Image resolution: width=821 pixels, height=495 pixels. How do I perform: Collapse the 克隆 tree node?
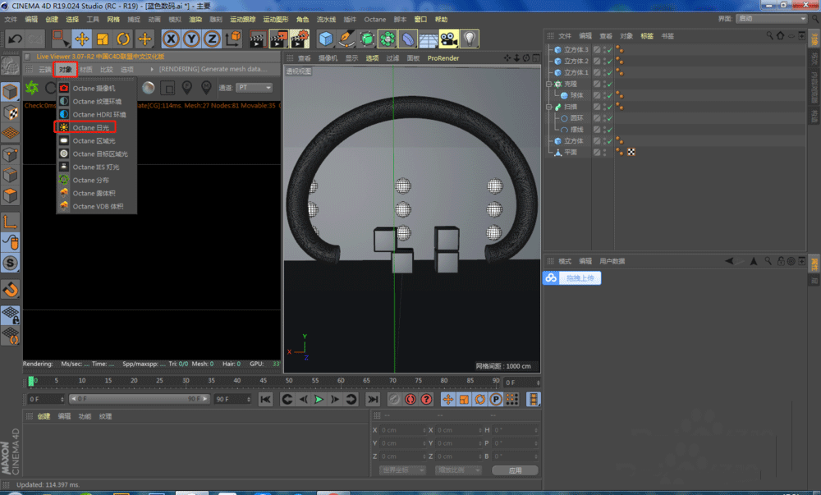click(549, 84)
